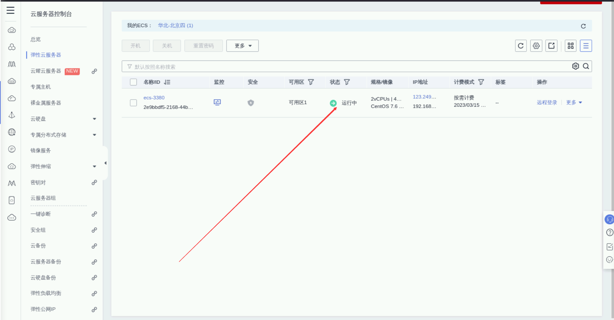Screen dimensions: 614x320
Task: Open the 华北-北京四 (1) region link
Action: click(x=176, y=25)
